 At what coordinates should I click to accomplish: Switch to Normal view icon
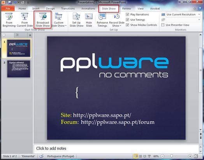[x=136, y=156]
